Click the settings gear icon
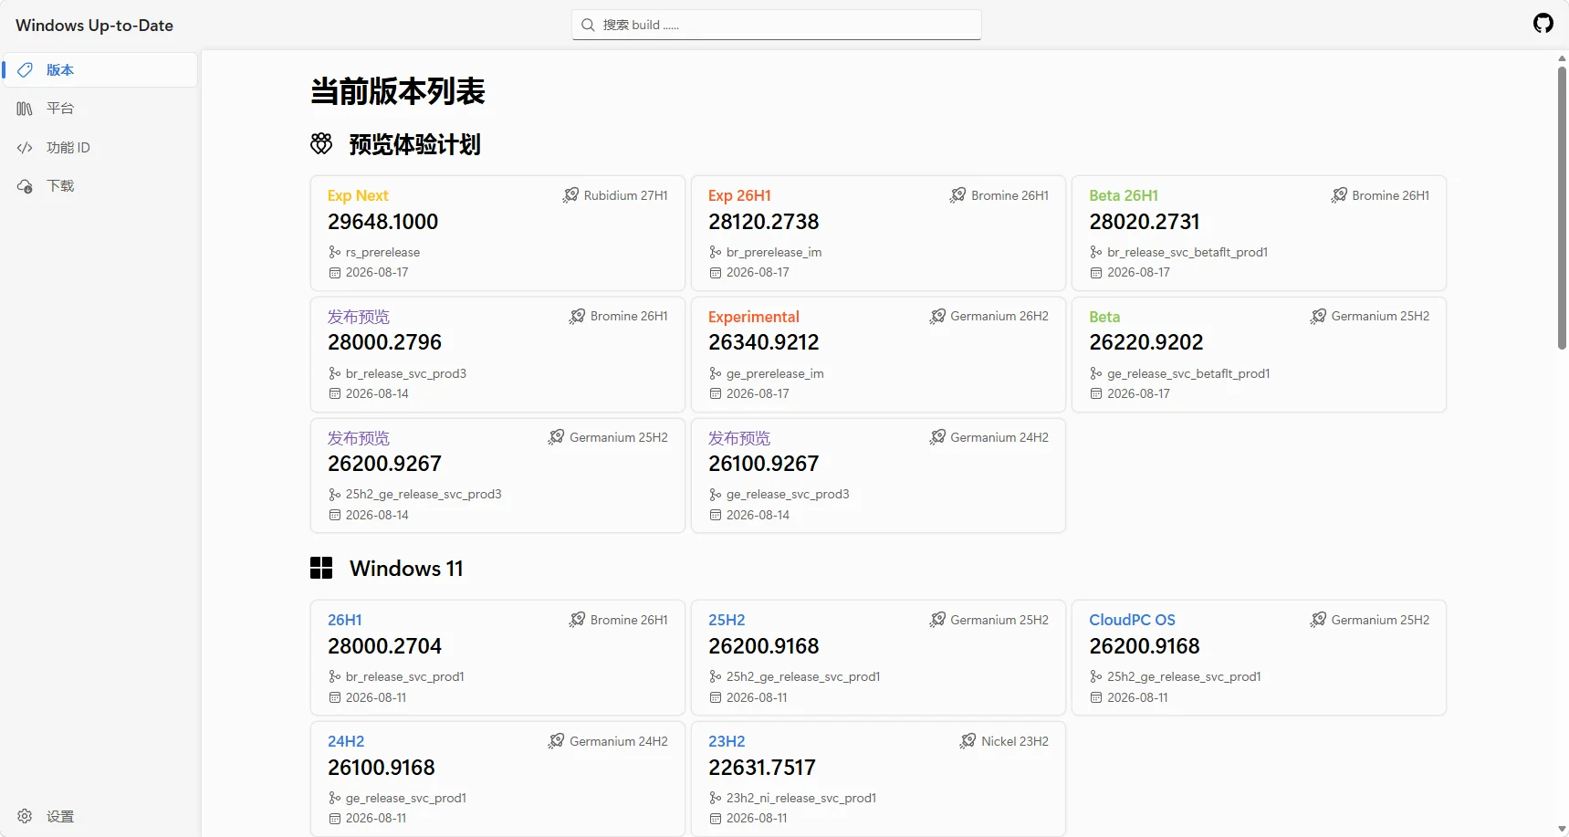The image size is (1569, 837). 25,816
